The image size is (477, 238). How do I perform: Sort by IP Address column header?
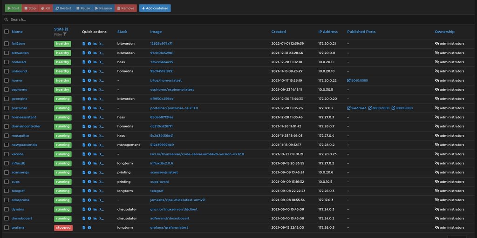click(327, 32)
